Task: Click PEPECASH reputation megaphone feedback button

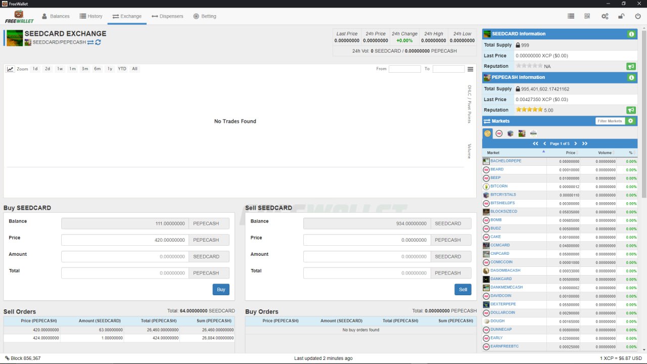Action: 631,110
